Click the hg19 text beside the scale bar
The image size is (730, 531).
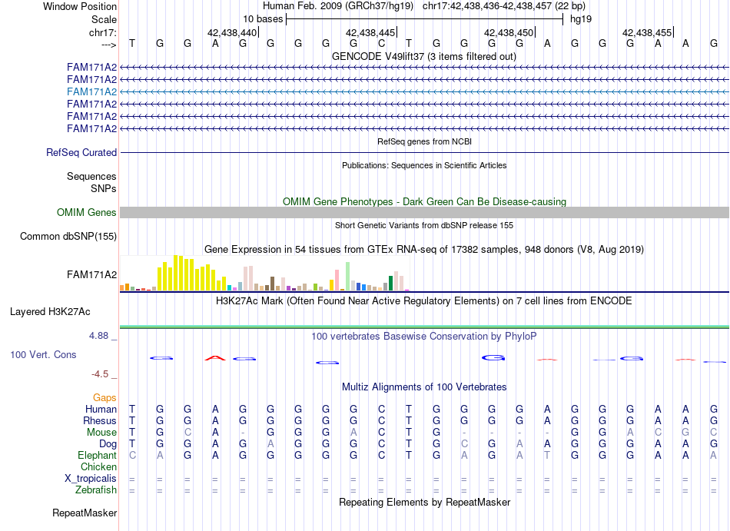(x=581, y=19)
